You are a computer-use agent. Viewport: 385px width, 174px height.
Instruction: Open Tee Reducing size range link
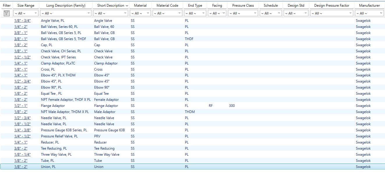pos(21,148)
